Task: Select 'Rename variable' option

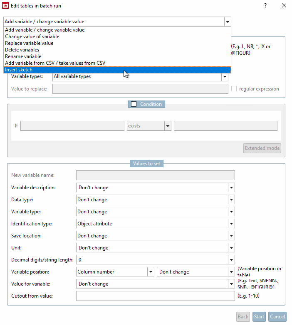Action: pyautogui.click(x=117, y=56)
